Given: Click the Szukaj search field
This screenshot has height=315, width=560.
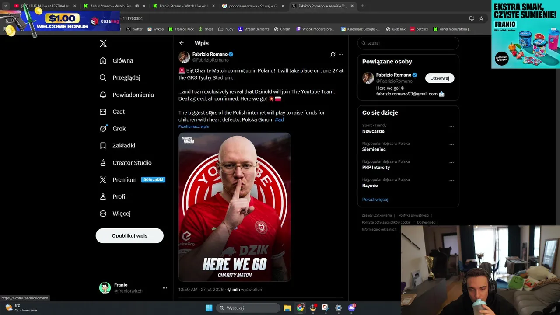Looking at the screenshot, I should 408,43.
